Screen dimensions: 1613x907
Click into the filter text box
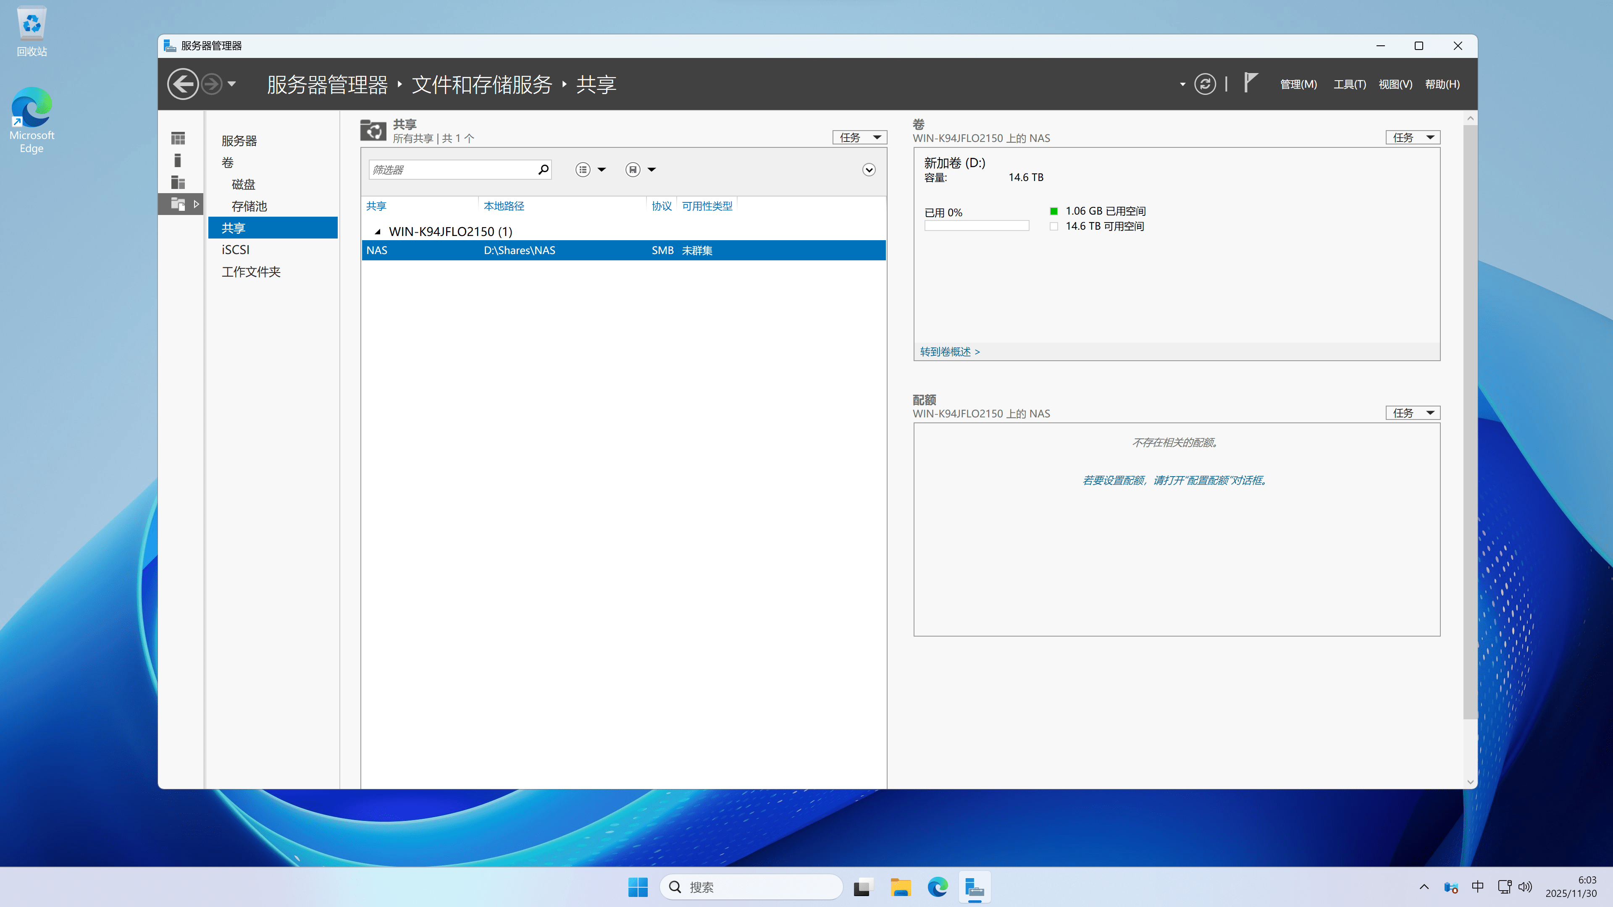[x=451, y=170]
